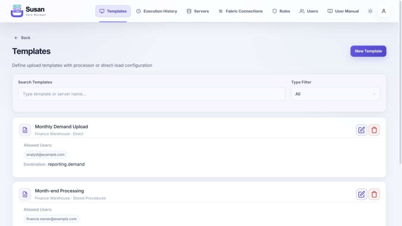
Task: Go Back to previous page
Action: [x=22, y=38]
